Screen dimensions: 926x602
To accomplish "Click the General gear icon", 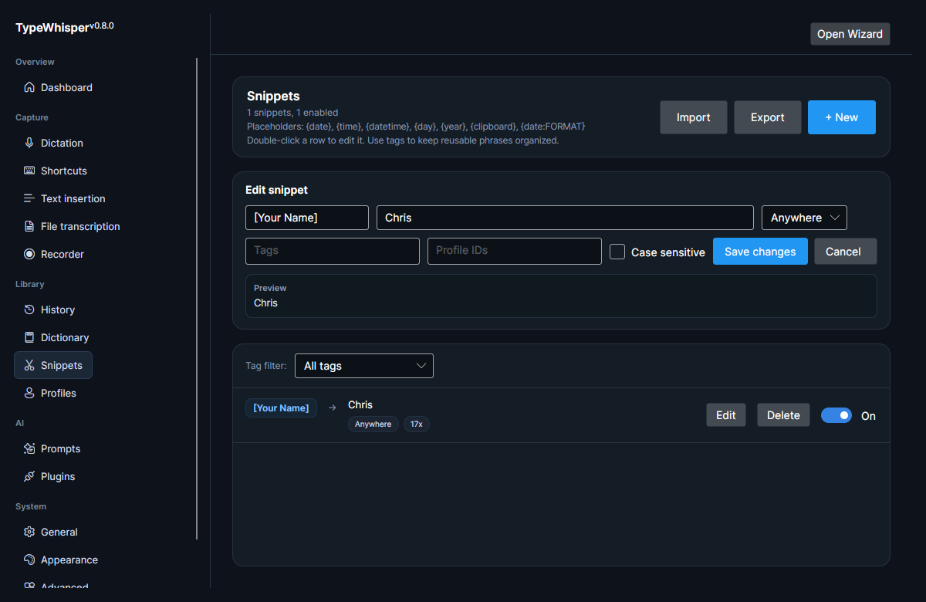I will tap(29, 532).
